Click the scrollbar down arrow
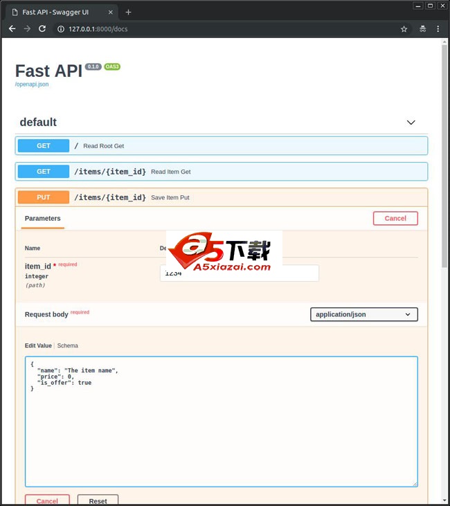The image size is (450, 506). point(444,501)
